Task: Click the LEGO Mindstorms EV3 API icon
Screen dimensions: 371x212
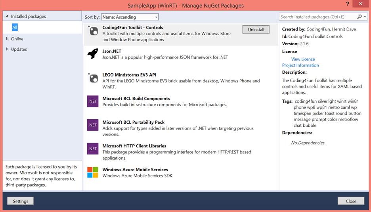Action: click(93, 78)
